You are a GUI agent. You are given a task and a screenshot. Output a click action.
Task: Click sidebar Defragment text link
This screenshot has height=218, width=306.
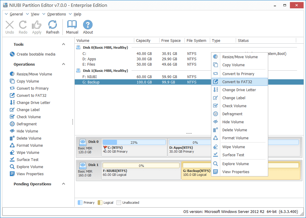(26, 124)
